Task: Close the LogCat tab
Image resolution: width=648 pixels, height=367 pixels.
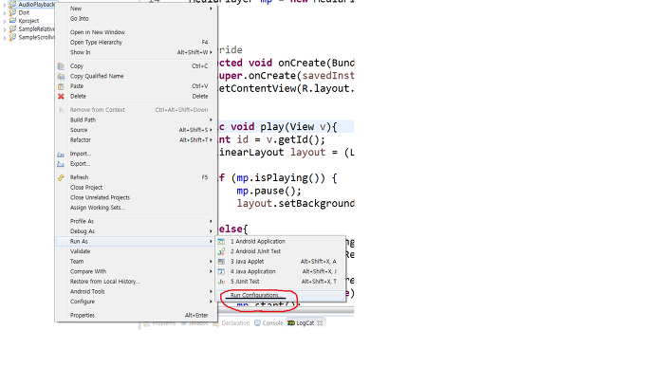Action: coord(320,323)
